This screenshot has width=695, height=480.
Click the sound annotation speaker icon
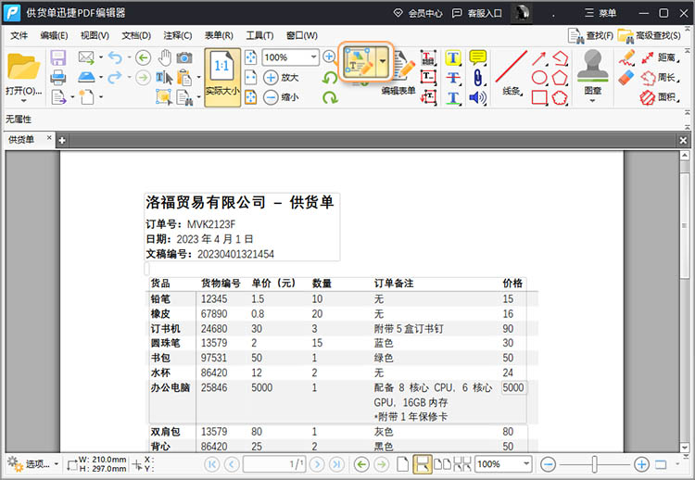[478, 97]
